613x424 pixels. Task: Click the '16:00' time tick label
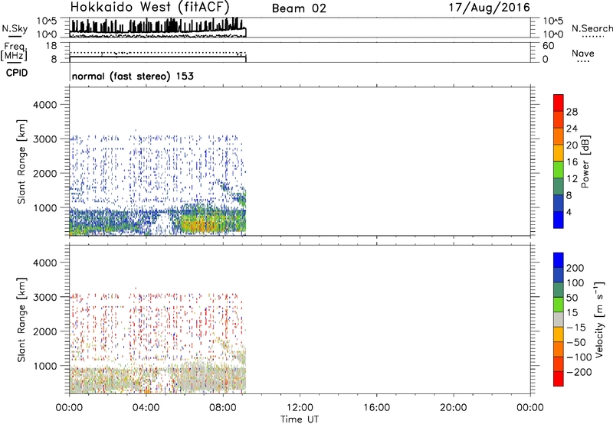point(376,408)
